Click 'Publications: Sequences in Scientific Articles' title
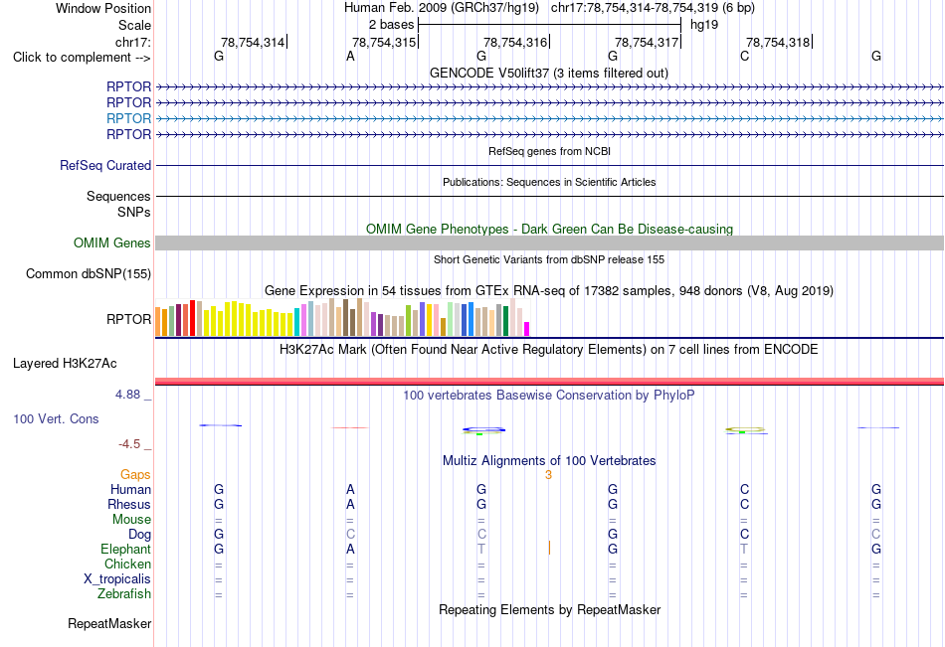 549,182
